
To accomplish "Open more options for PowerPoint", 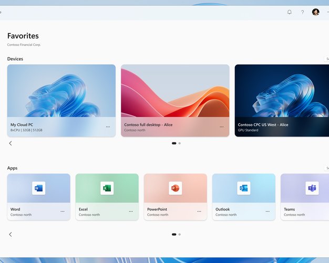I will point(199,211).
